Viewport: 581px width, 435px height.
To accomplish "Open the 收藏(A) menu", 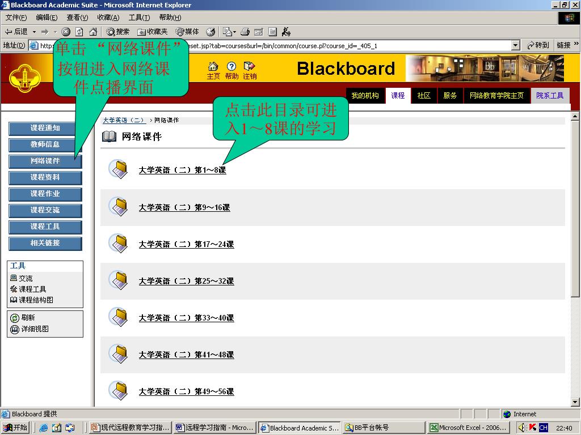I will click(x=108, y=18).
